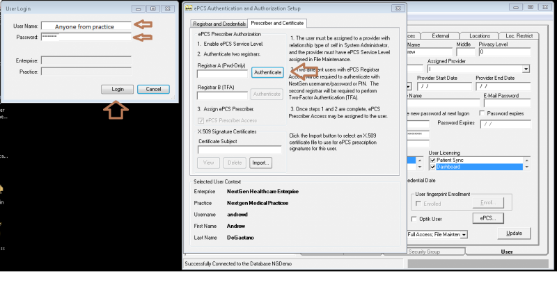Toggle the Patient Sync license checkbox

[432, 161]
